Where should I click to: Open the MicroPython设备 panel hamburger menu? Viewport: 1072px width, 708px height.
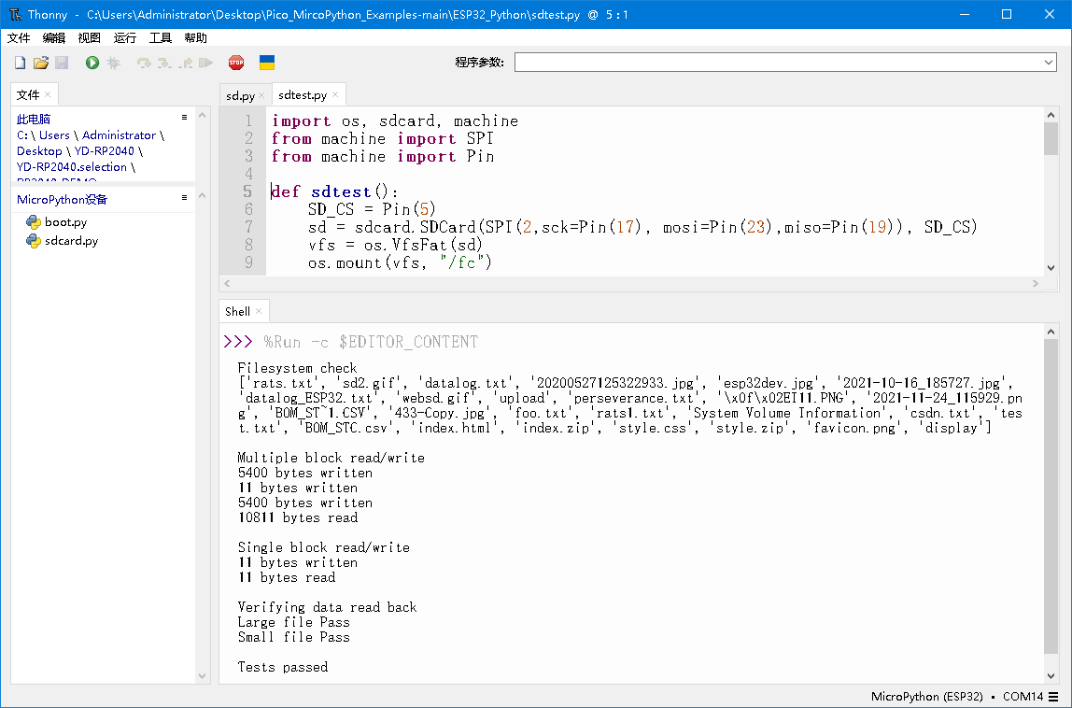[184, 197]
